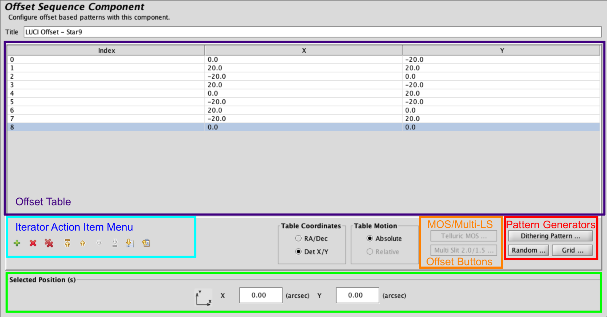The height and width of the screenshot is (317, 607).
Task: Click X cell 0.0 in row 8
Action: point(303,127)
